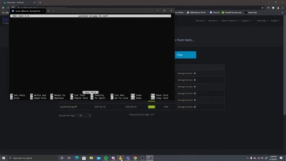
Task: Open the Windows notification center
Action: (x=281, y=158)
